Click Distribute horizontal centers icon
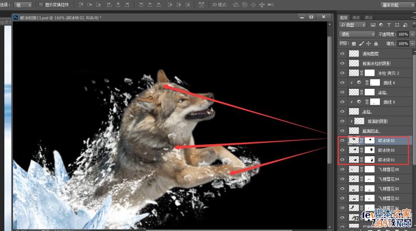This screenshot has width=416, height=231. pos(179,5)
